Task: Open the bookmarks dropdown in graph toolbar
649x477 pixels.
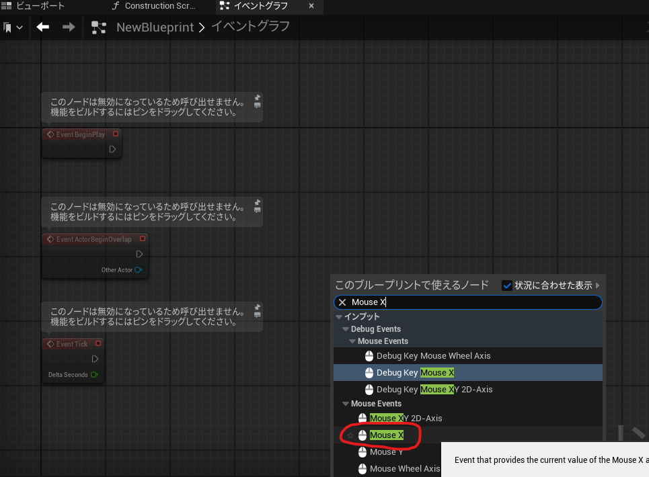Action: (x=13, y=28)
